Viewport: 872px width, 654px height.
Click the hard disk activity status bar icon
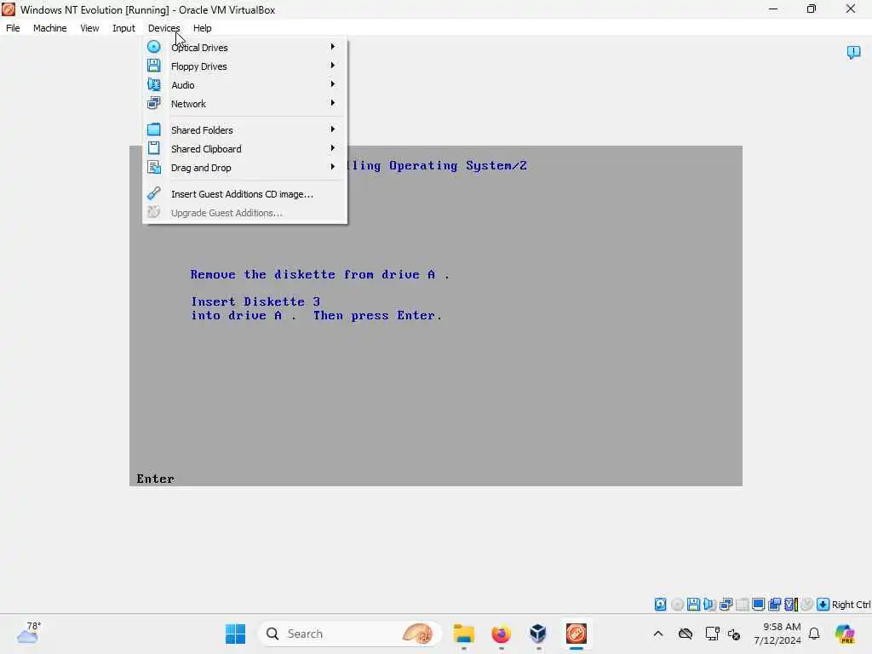660,605
